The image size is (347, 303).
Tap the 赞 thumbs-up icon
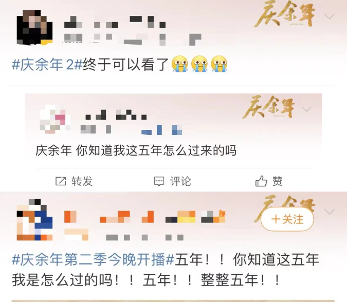coord(261,181)
